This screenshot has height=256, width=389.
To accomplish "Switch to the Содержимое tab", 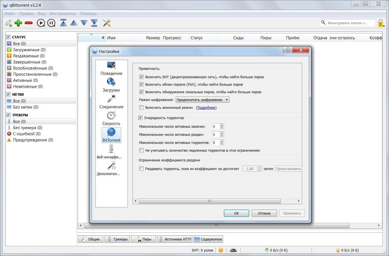I will (x=208, y=239).
